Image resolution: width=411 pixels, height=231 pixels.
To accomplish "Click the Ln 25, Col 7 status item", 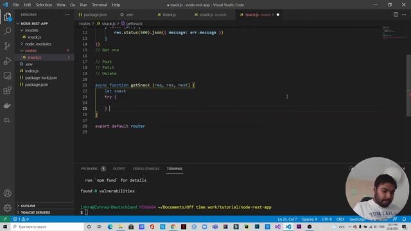I will [x=287, y=219].
